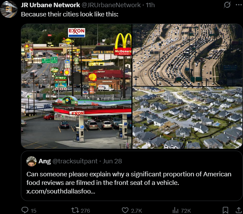The image size is (243, 214).
Task: Click Ang's profile avatar in quoted post
Action: pyautogui.click(x=31, y=161)
